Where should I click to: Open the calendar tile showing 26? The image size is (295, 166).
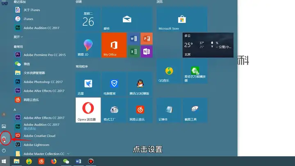(88, 19)
